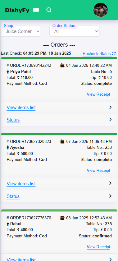View Receipt for Rahul's confirmed order
Image resolution: width=118 pixels, height=261 pixels.
(x=98, y=247)
